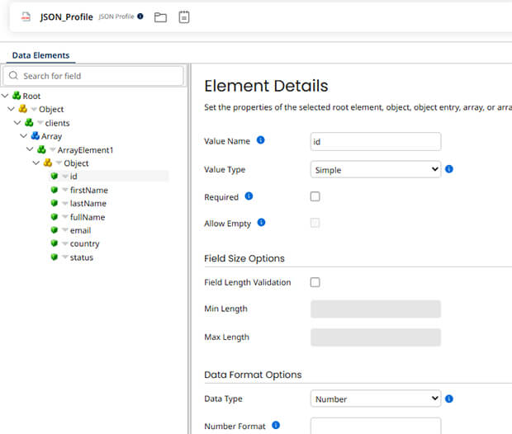Toggle the Field Length Validation checkbox
Screen dimensions: 512x434
coord(315,282)
